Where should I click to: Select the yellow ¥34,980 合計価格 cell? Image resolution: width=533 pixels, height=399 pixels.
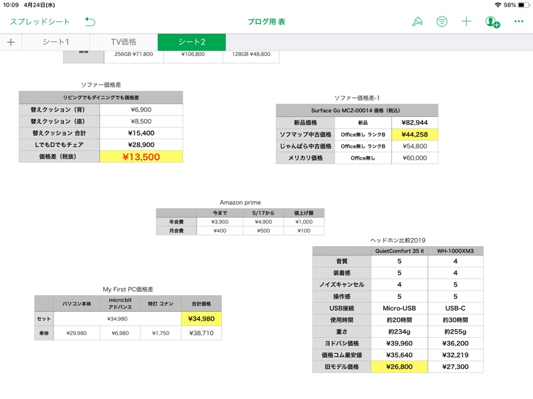click(x=201, y=319)
